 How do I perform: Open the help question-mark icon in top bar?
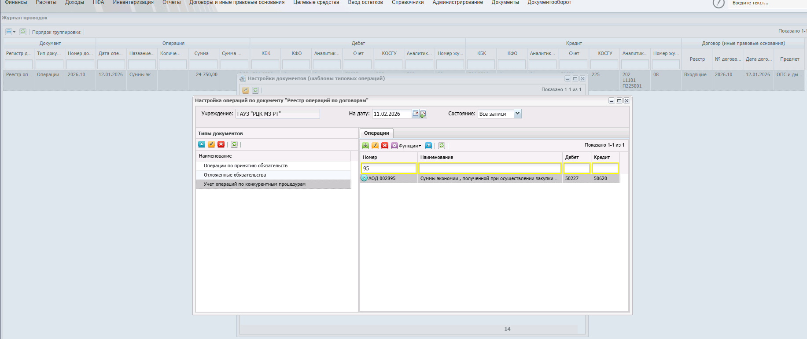tap(719, 3)
